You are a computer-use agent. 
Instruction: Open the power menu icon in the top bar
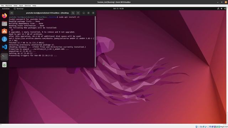(x=225, y=9)
